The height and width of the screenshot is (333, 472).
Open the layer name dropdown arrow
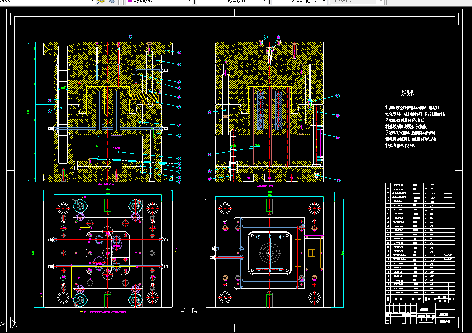(92, 1)
